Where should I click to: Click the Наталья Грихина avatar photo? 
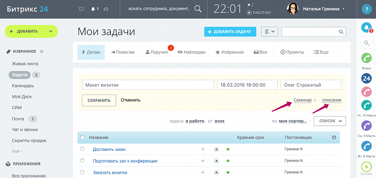coord(293,9)
